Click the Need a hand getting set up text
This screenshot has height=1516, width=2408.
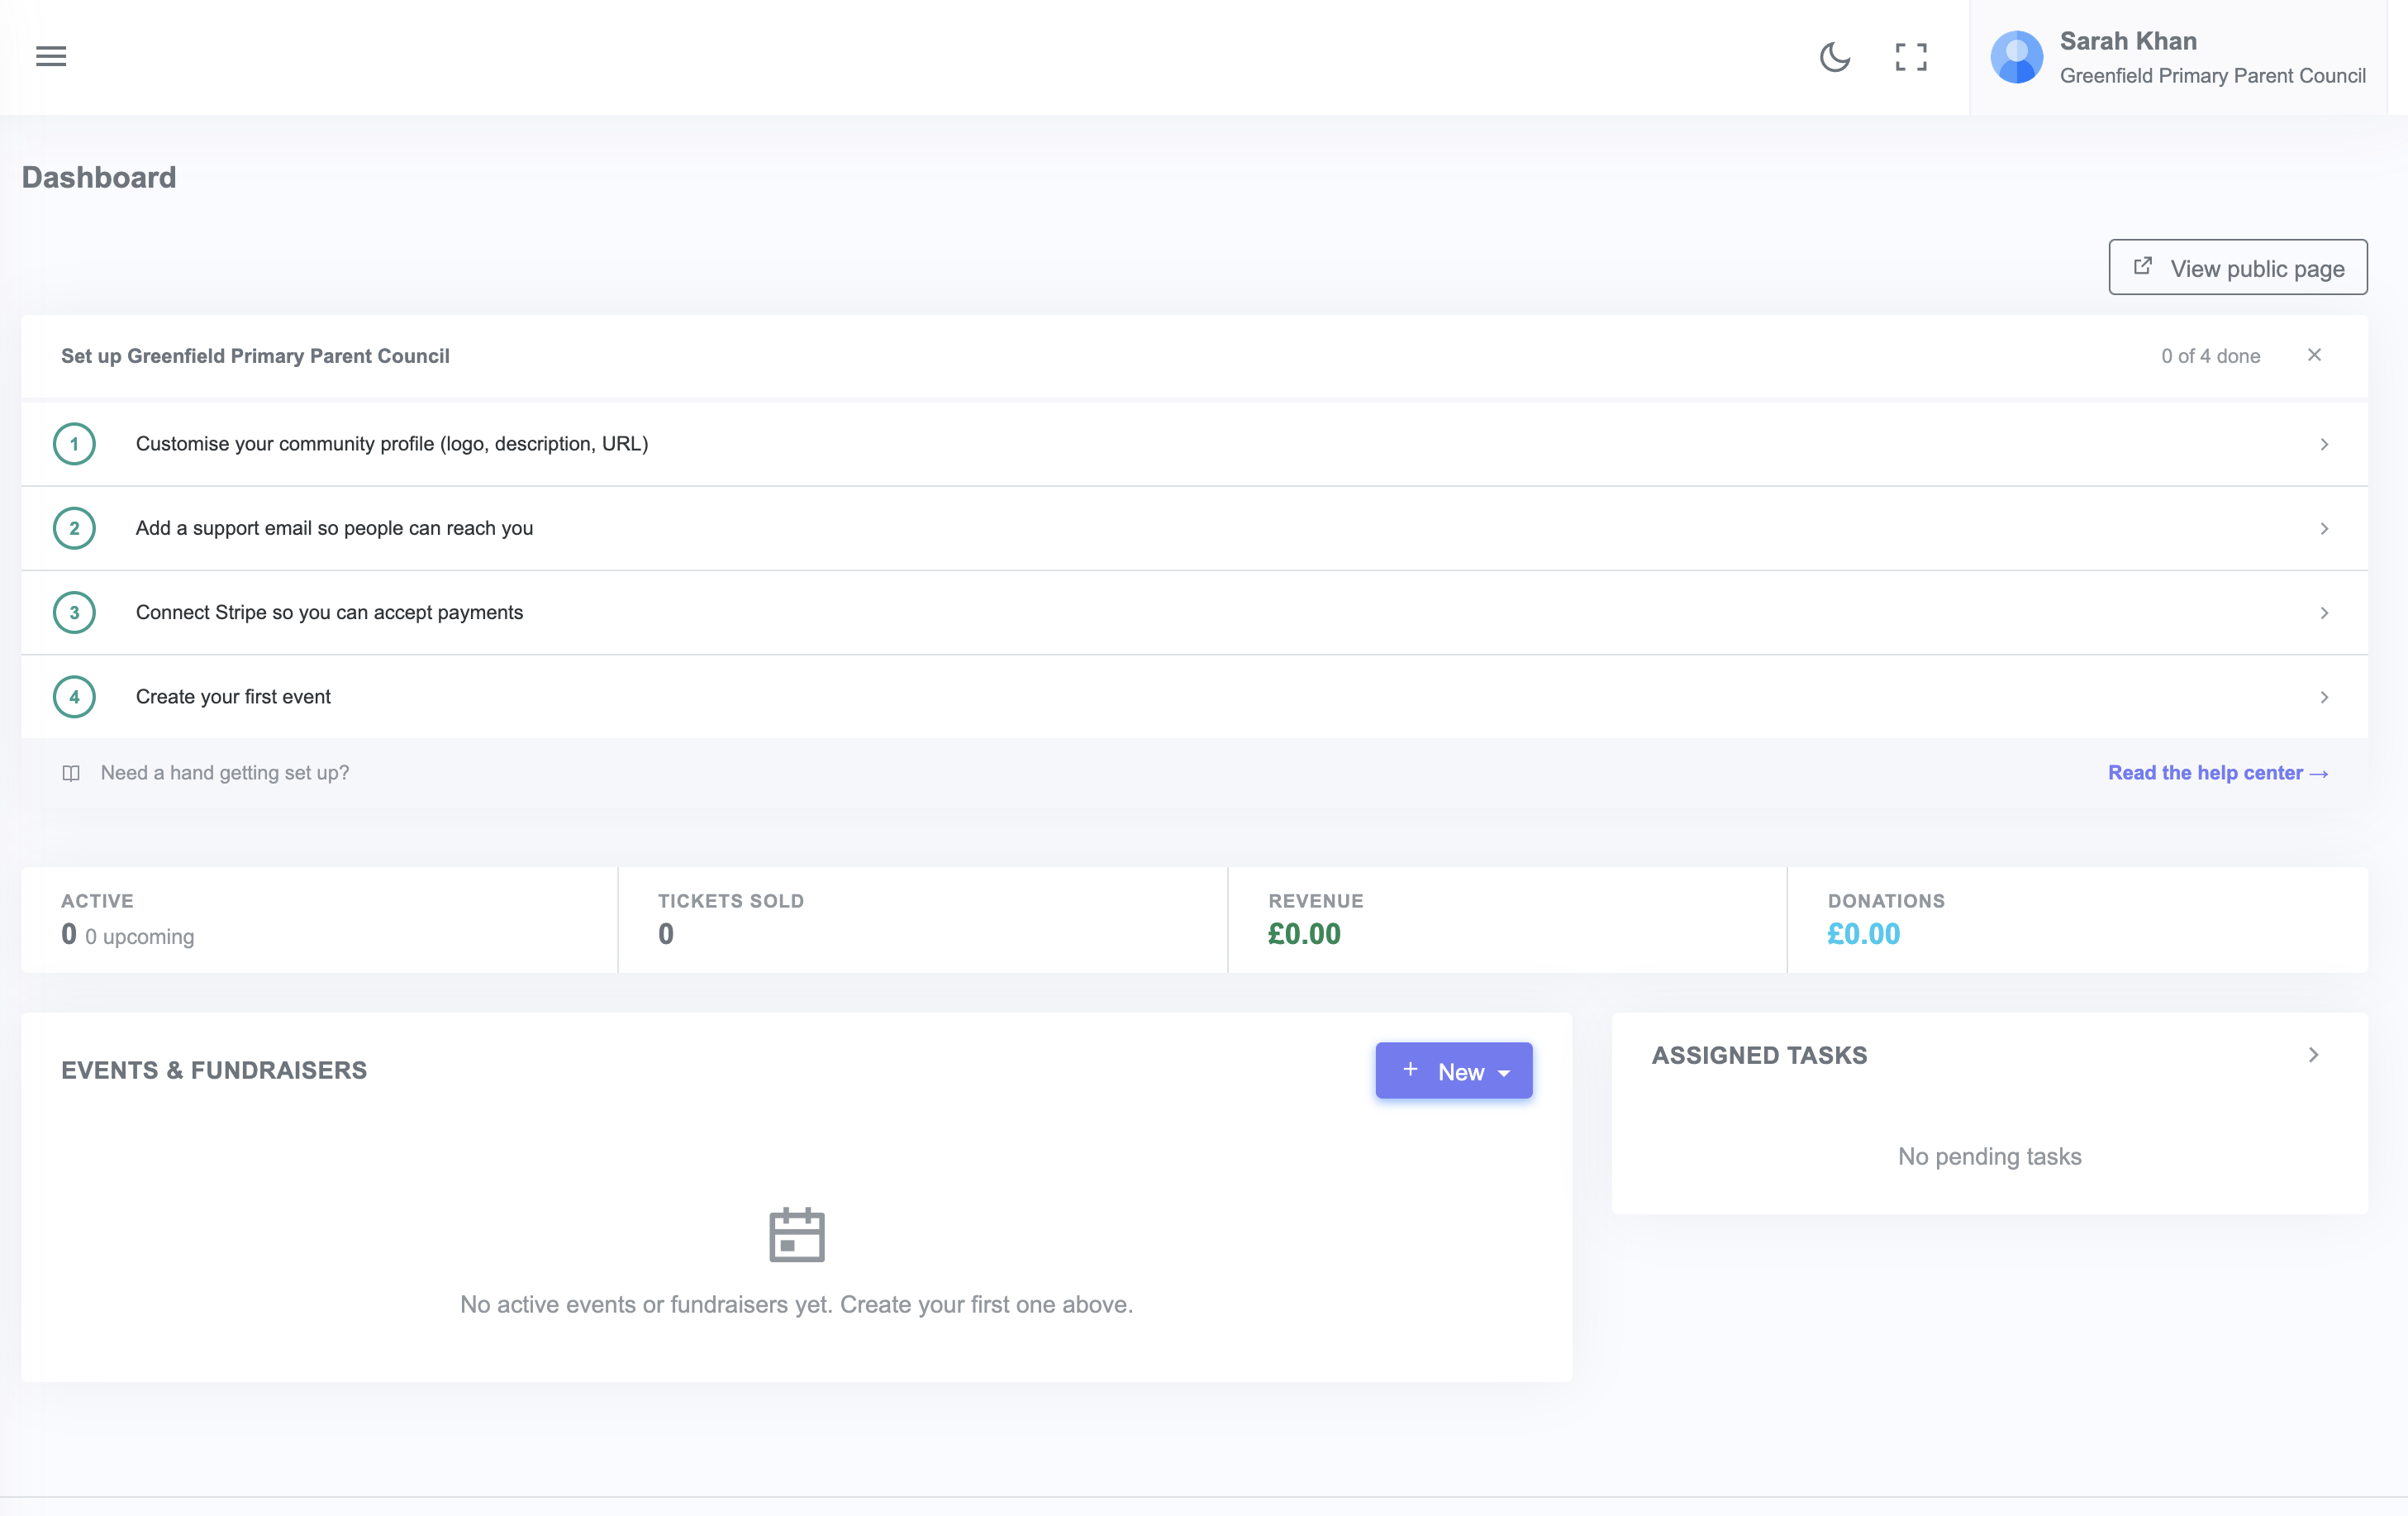coord(225,773)
